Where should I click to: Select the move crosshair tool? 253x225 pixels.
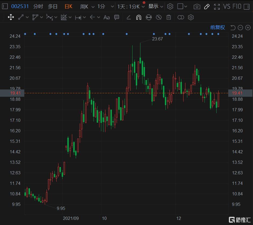tap(11, 18)
